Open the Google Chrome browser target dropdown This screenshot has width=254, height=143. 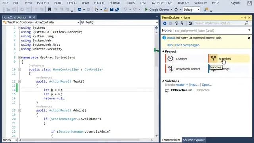coord(171,10)
